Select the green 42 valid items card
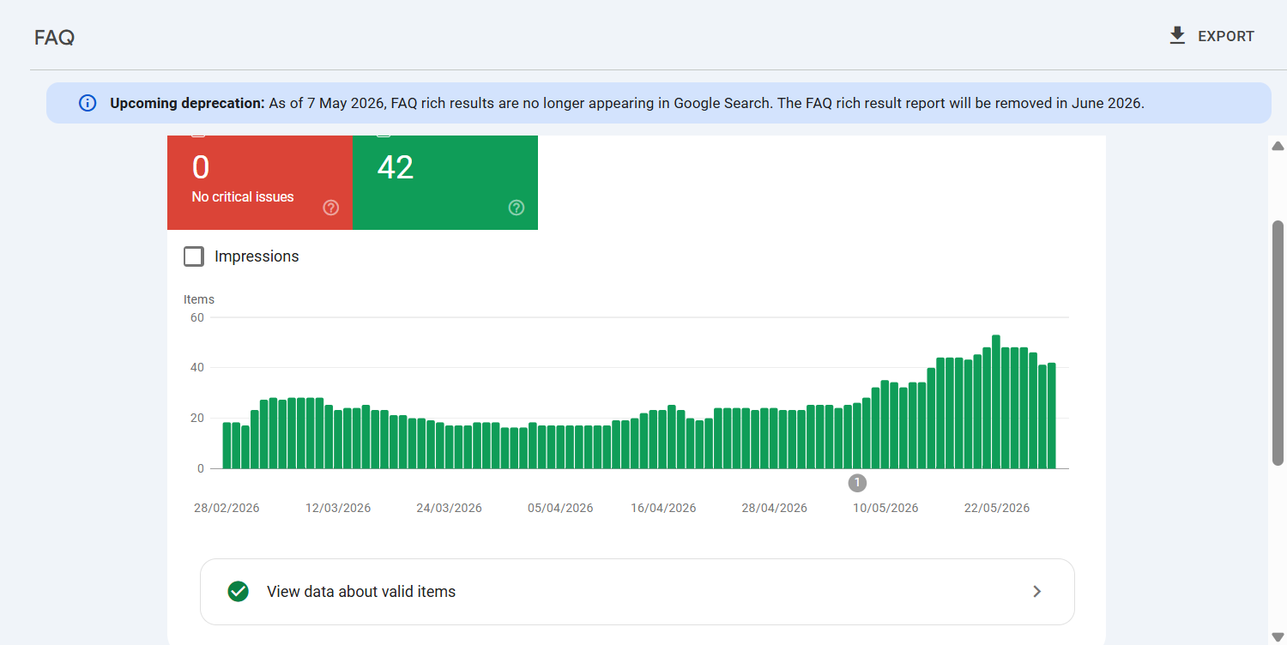 coord(445,183)
